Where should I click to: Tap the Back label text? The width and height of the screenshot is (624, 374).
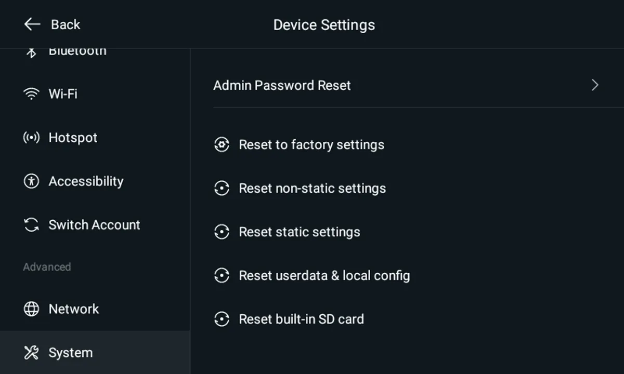66,24
